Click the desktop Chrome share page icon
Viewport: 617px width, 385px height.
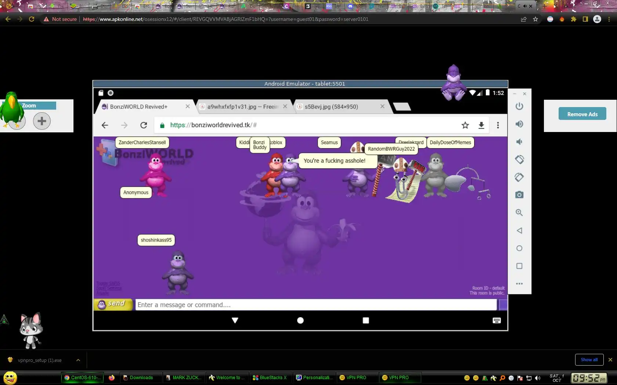click(x=524, y=19)
